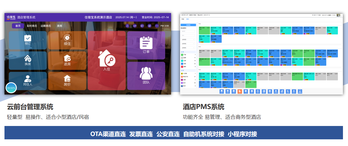The height and width of the screenshot is (146, 348).
Task: Click the statistics bar chart icon
Action: [150, 26]
